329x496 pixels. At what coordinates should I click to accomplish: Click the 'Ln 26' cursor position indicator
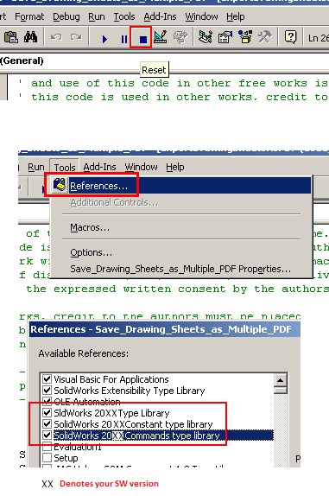pos(318,38)
